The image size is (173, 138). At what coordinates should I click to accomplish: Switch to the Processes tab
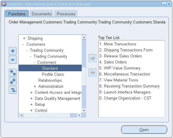coord(66,14)
